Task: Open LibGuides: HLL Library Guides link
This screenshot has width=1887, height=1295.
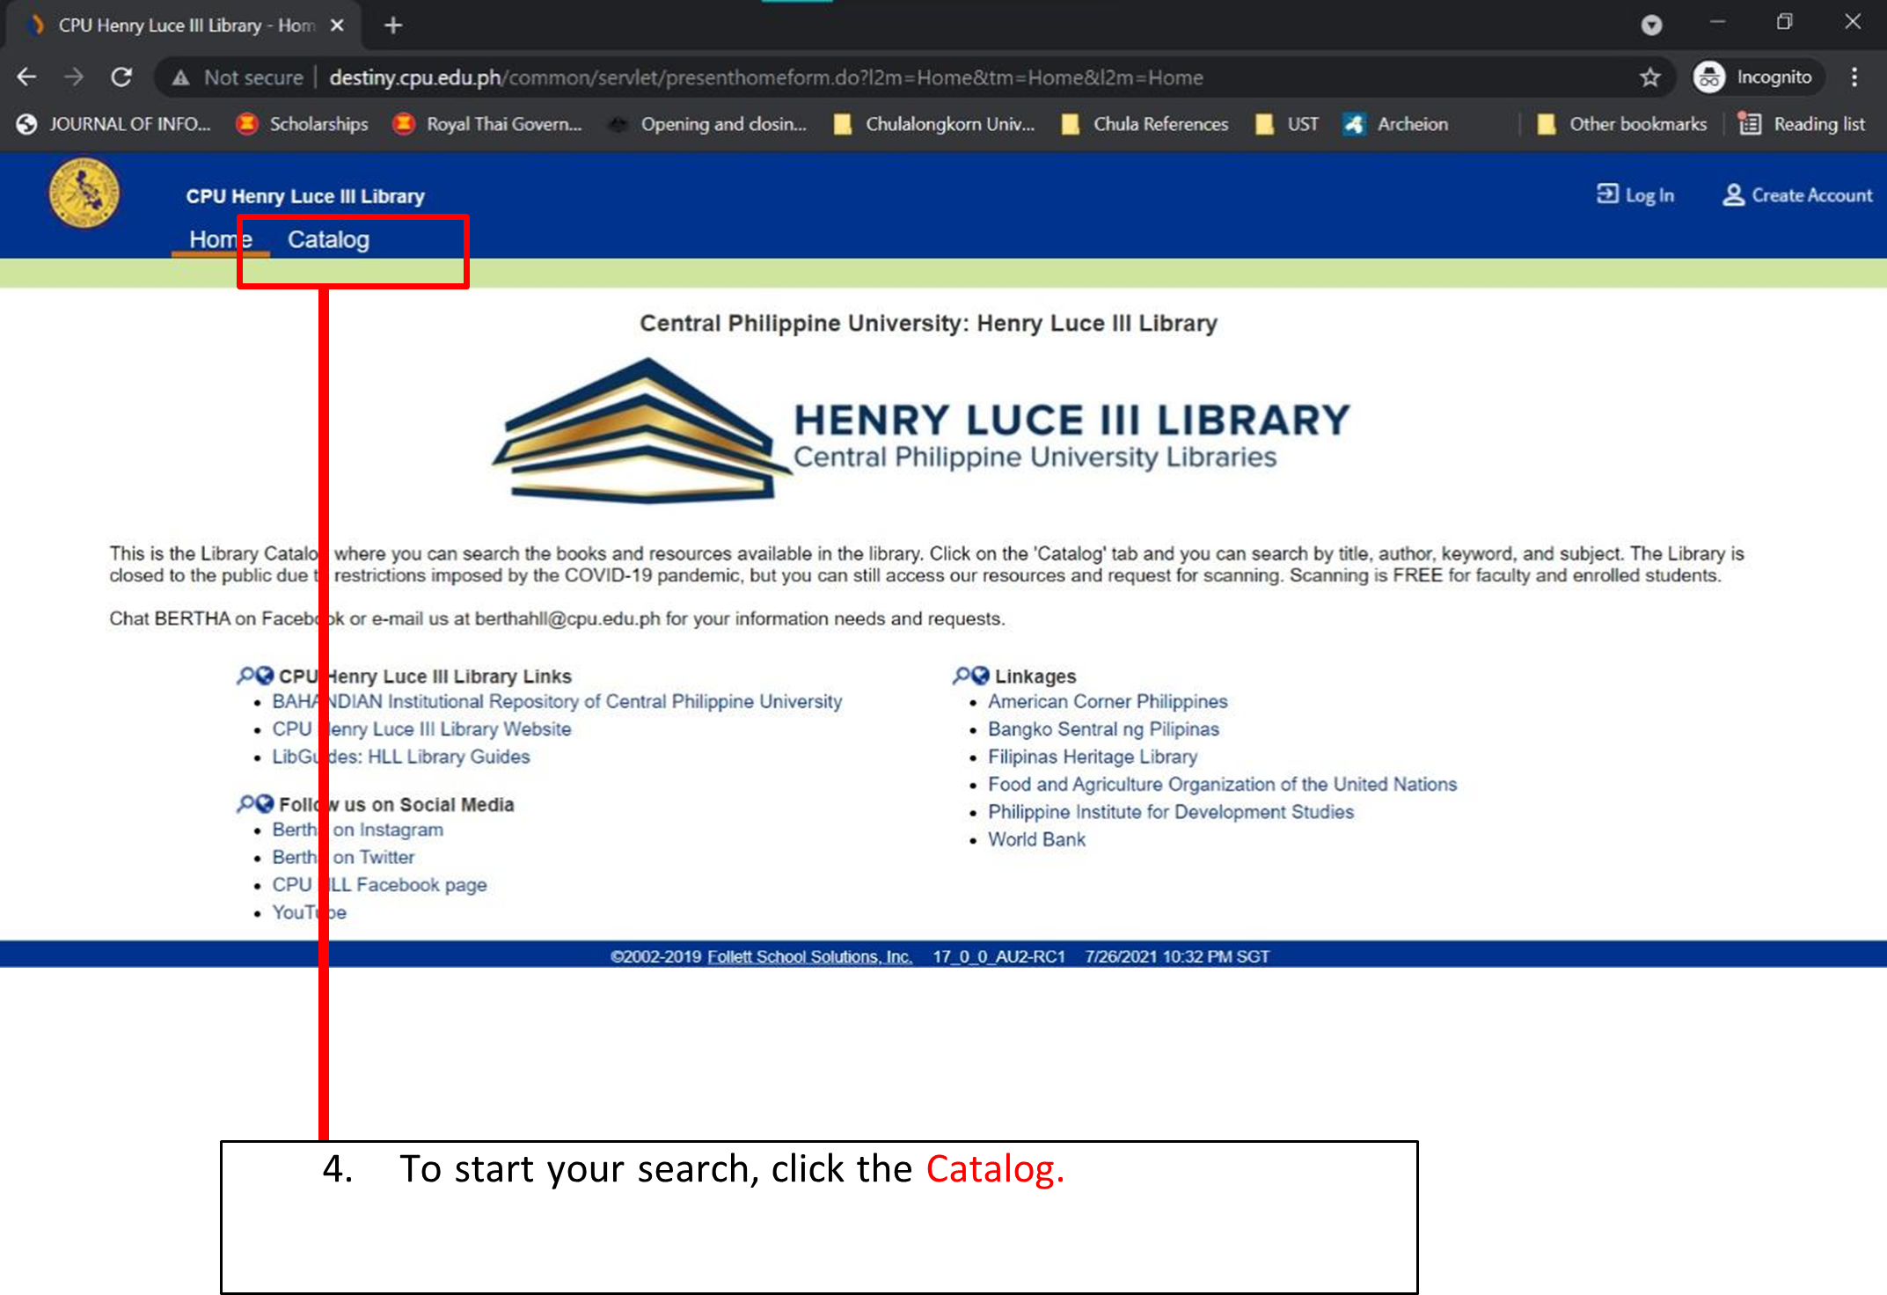Action: 401,757
